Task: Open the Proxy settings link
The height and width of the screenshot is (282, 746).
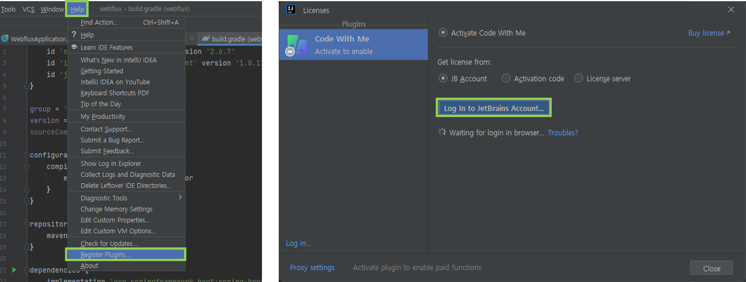Action: click(312, 268)
